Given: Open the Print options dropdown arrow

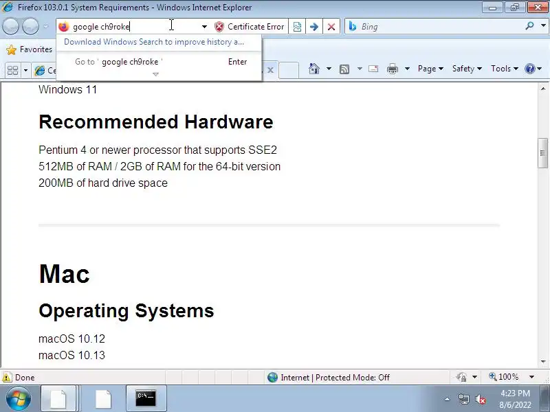Looking at the screenshot, I should pos(407,69).
